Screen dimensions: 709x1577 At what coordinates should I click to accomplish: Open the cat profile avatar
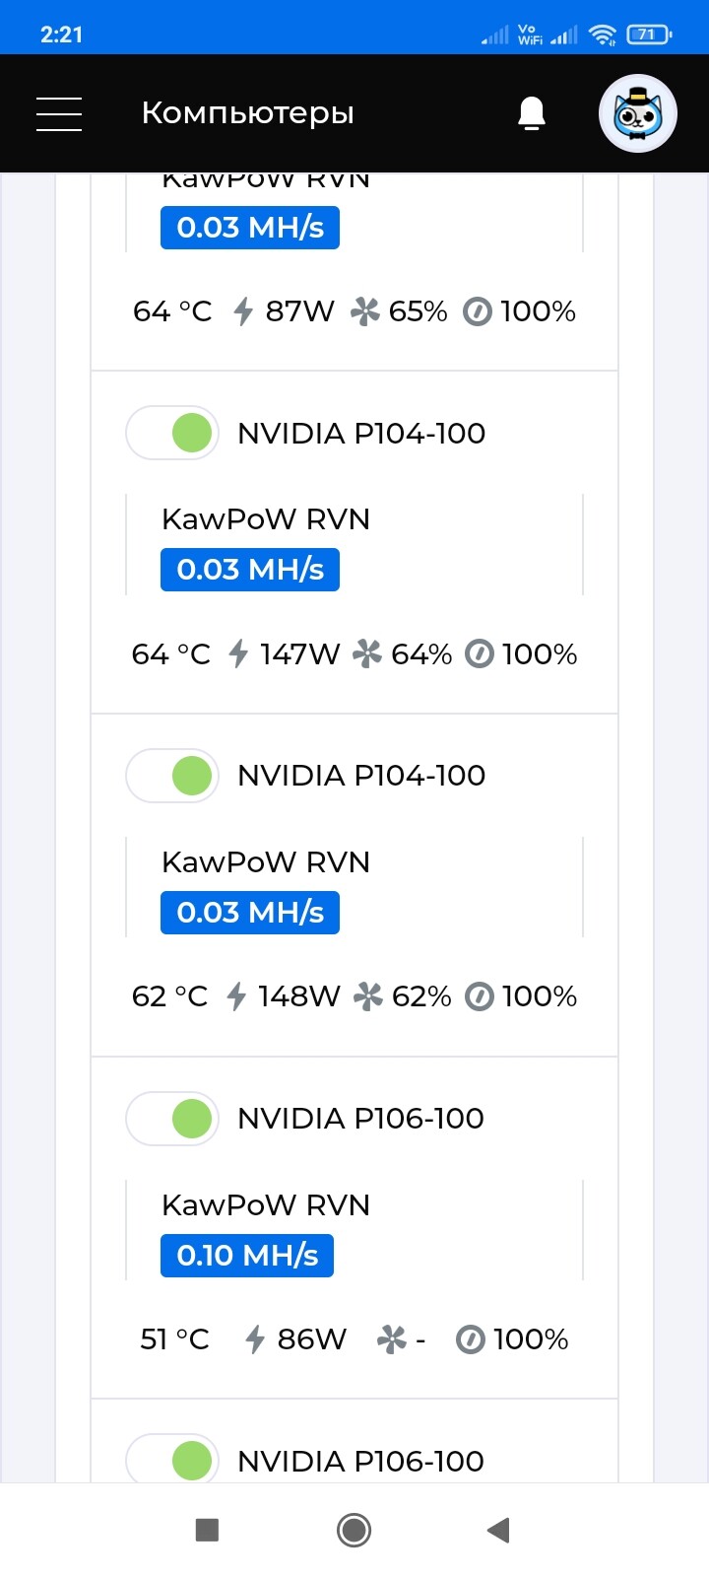pyautogui.click(x=637, y=113)
